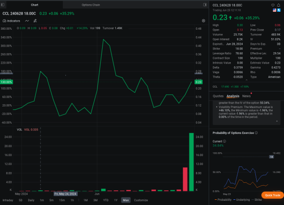
Task: Click the Leverage Ratio 78.60 value
Action: (239, 53)
